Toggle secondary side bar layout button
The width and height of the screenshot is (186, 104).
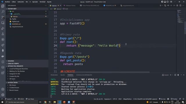tap(167, 2)
